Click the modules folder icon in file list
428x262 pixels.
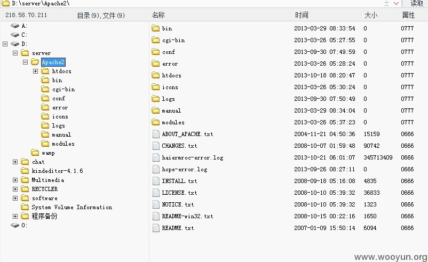[x=156, y=122]
